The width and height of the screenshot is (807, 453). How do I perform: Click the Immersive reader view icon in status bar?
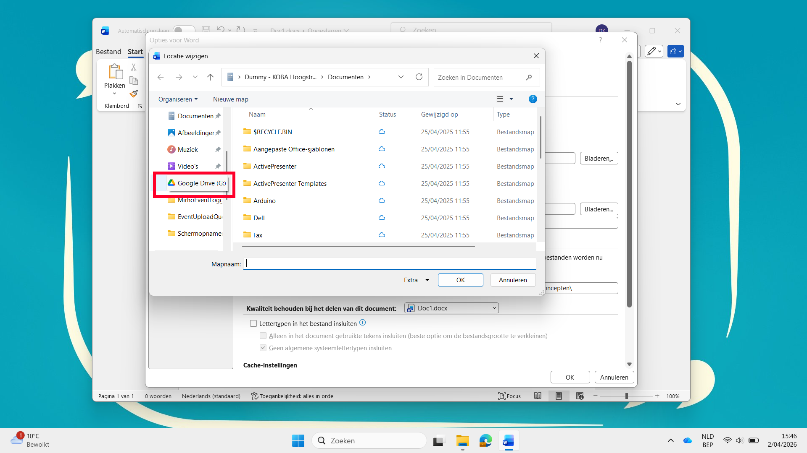[x=538, y=396]
